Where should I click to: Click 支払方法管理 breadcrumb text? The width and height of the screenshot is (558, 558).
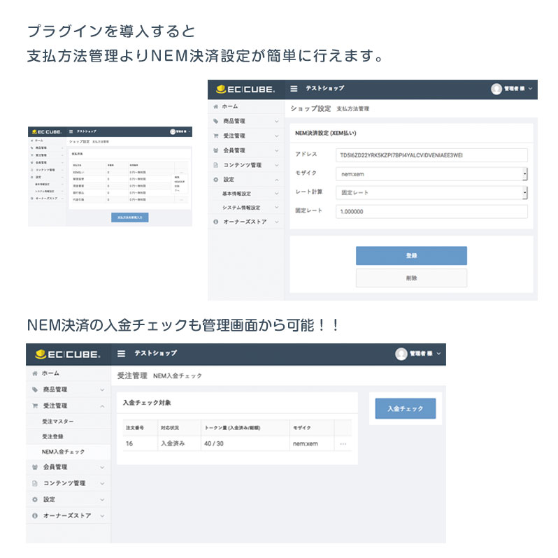click(352, 109)
